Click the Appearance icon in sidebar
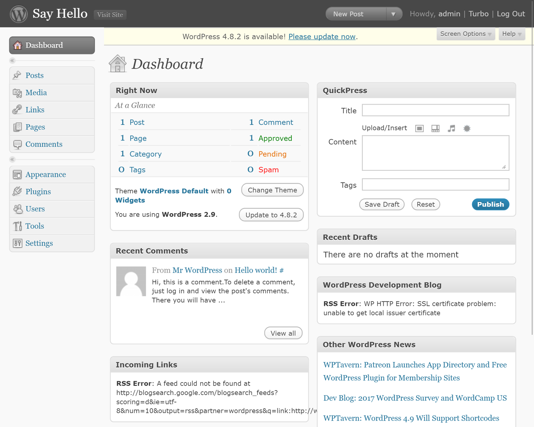Viewport: 534px width, 427px height. tap(17, 174)
